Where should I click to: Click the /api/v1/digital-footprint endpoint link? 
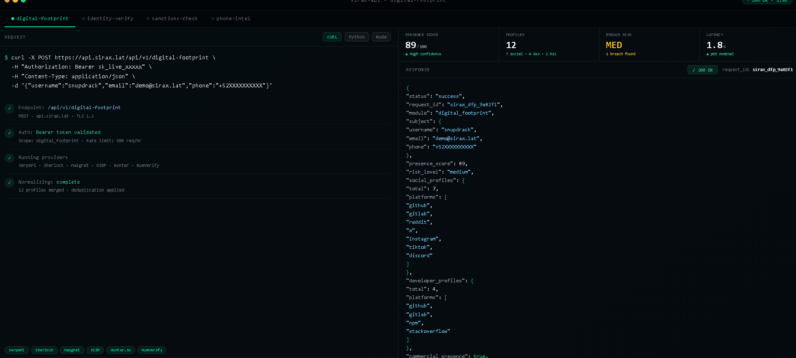coord(84,107)
